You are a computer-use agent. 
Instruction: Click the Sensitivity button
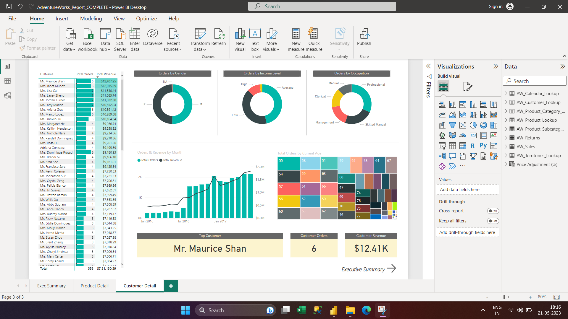click(340, 40)
